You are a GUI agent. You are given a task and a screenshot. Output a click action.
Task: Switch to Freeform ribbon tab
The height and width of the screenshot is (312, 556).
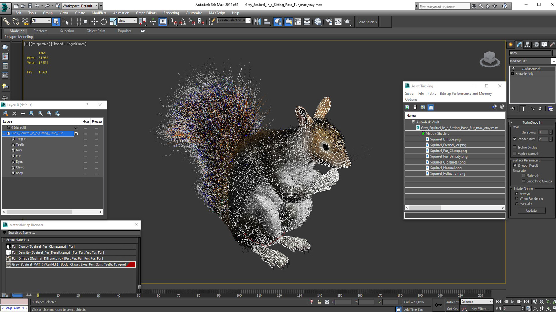[x=40, y=31]
